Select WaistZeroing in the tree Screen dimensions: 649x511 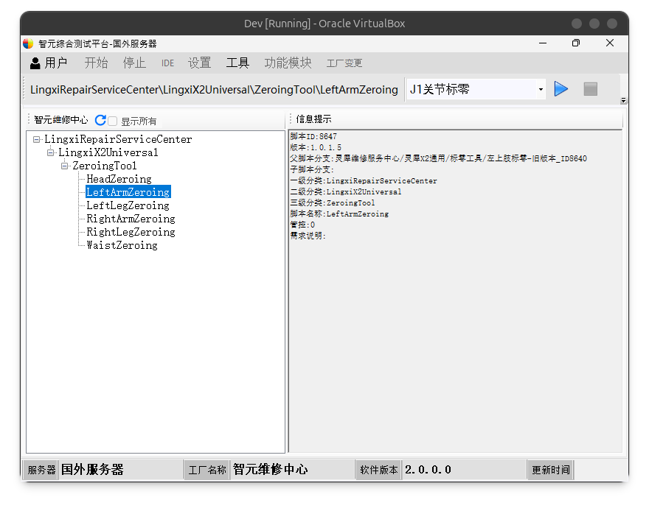pos(122,245)
